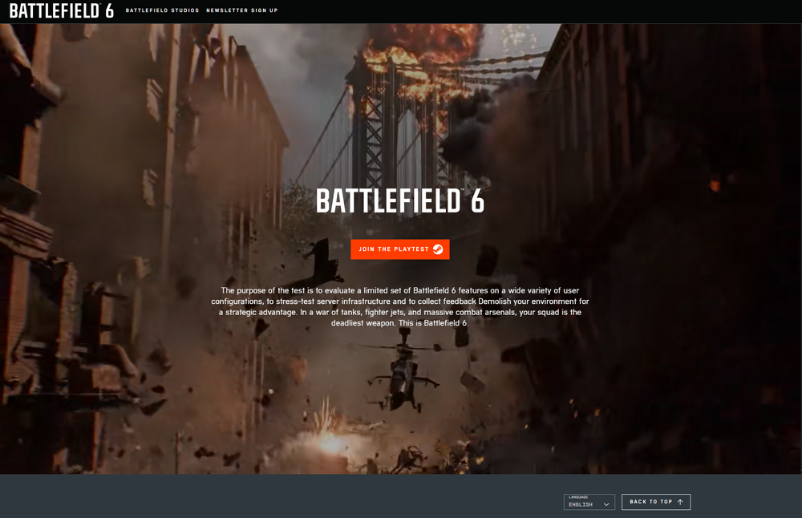This screenshot has height=518, width=802.
Task: Click the Steam icon on the playtest button
Action: 438,249
